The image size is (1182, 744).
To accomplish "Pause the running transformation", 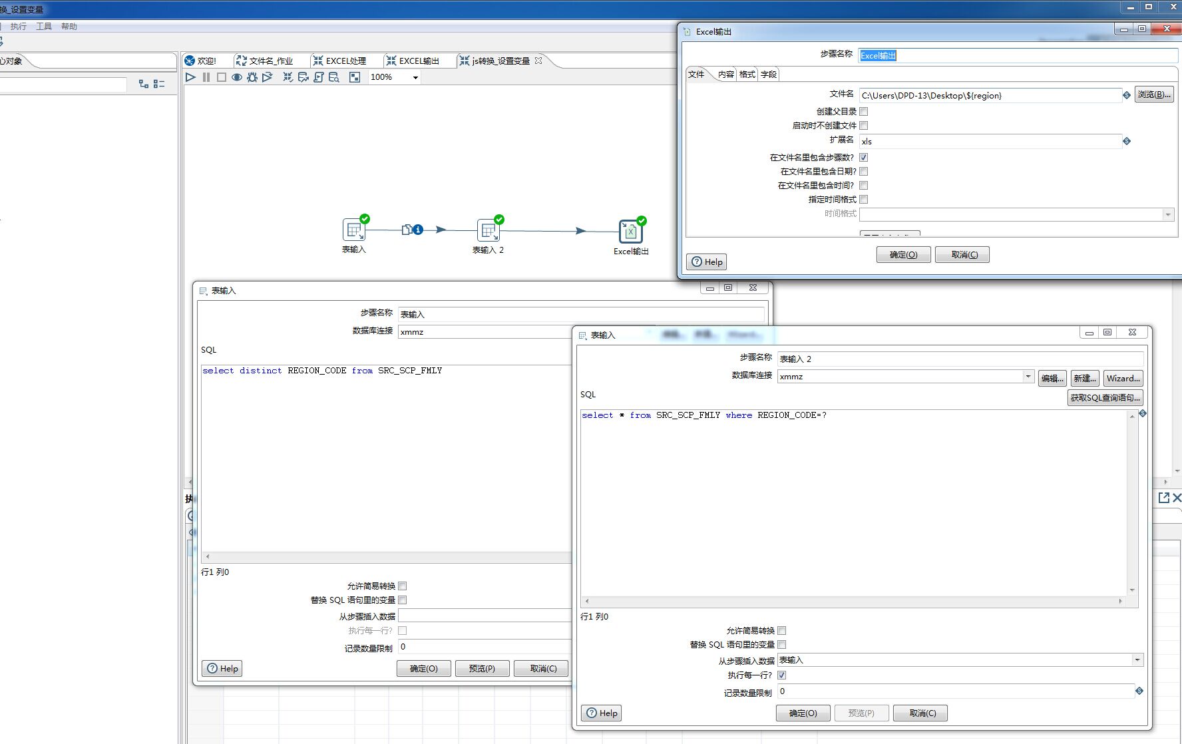I will click(206, 77).
